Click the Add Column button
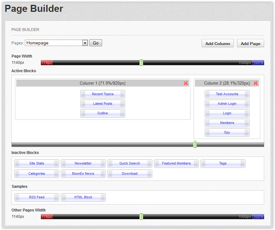Viewport: 275px width, 230px height. [218, 43]
